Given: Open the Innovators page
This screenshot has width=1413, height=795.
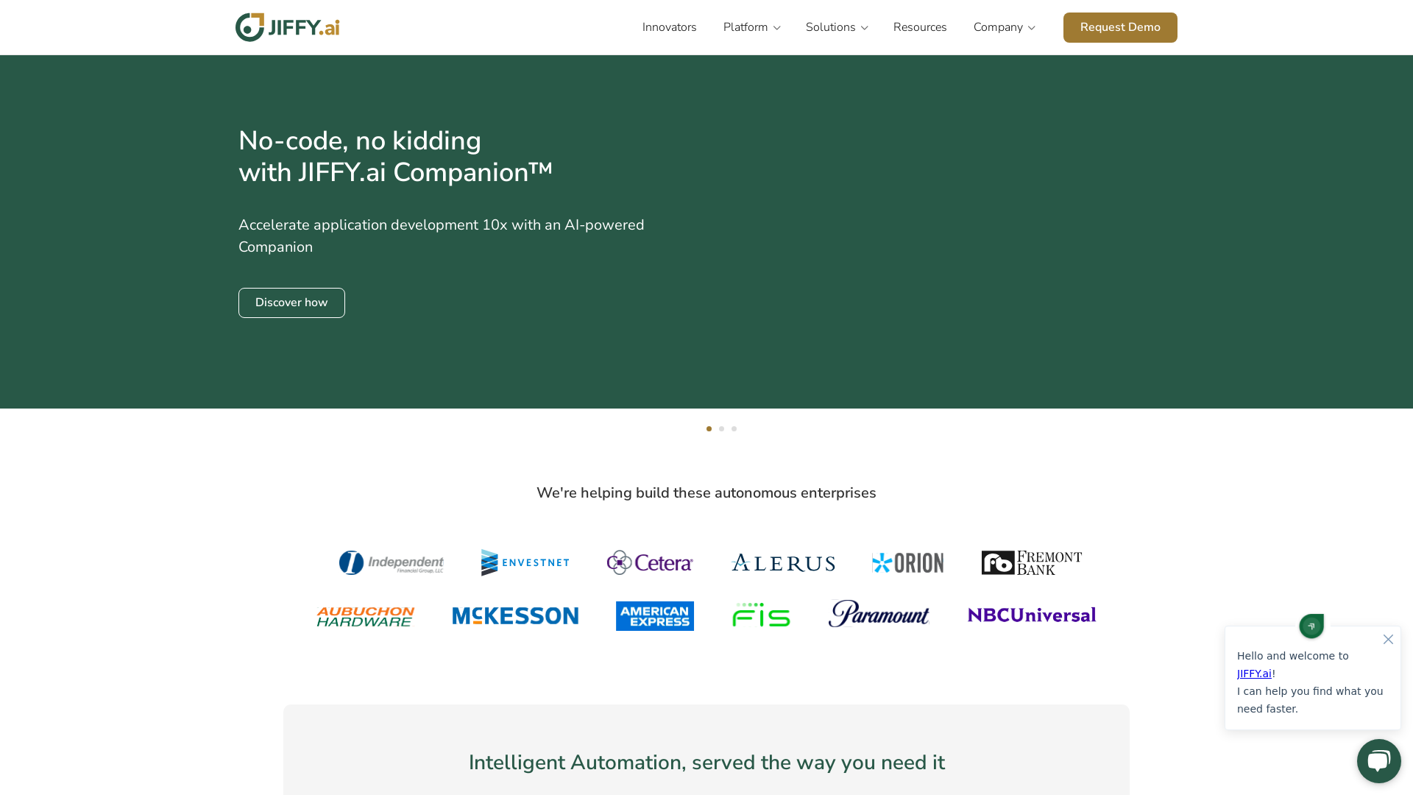Looking at the screenshot, I should click(669, 27).
